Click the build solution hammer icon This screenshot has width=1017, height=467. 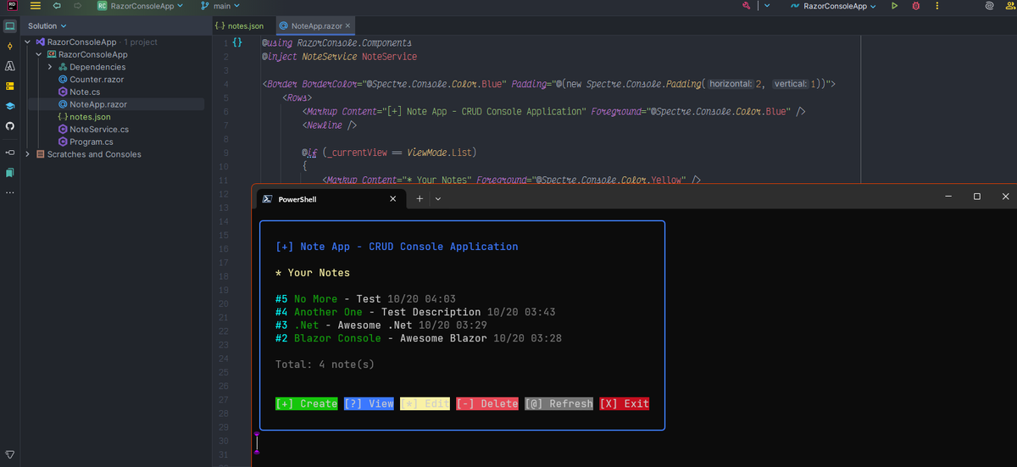(746, 6)
